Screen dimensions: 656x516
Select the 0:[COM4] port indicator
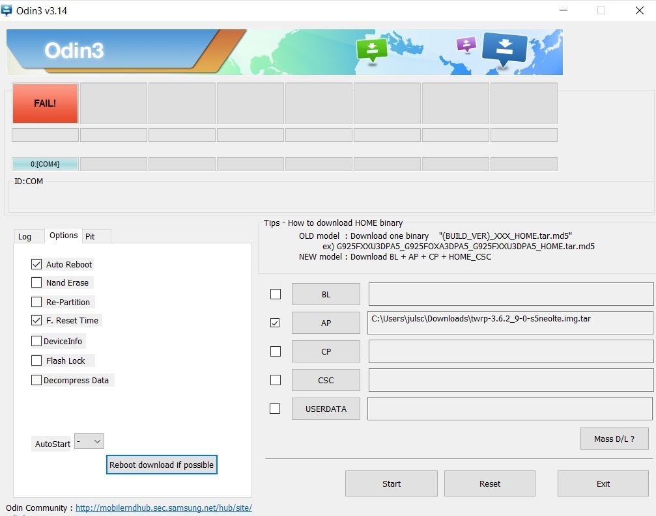(45, 164)
